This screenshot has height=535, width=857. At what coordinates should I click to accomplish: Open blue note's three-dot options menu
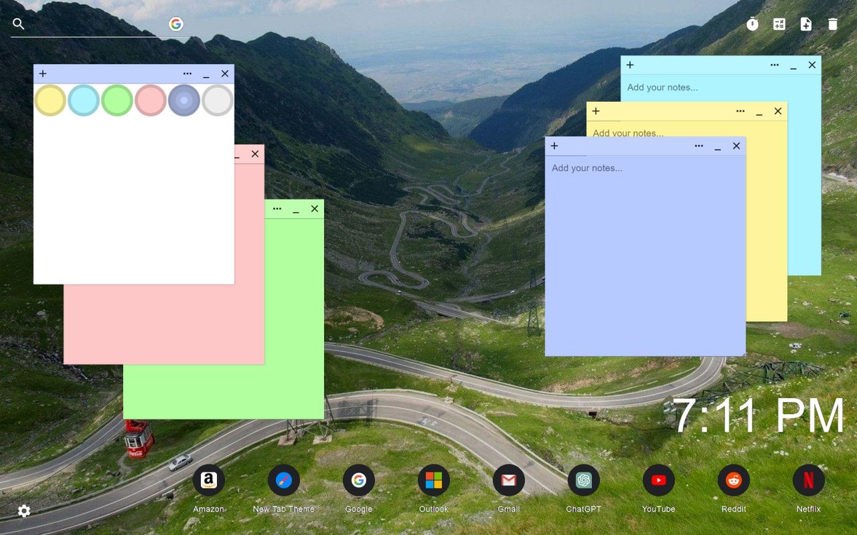pos(699,146)
